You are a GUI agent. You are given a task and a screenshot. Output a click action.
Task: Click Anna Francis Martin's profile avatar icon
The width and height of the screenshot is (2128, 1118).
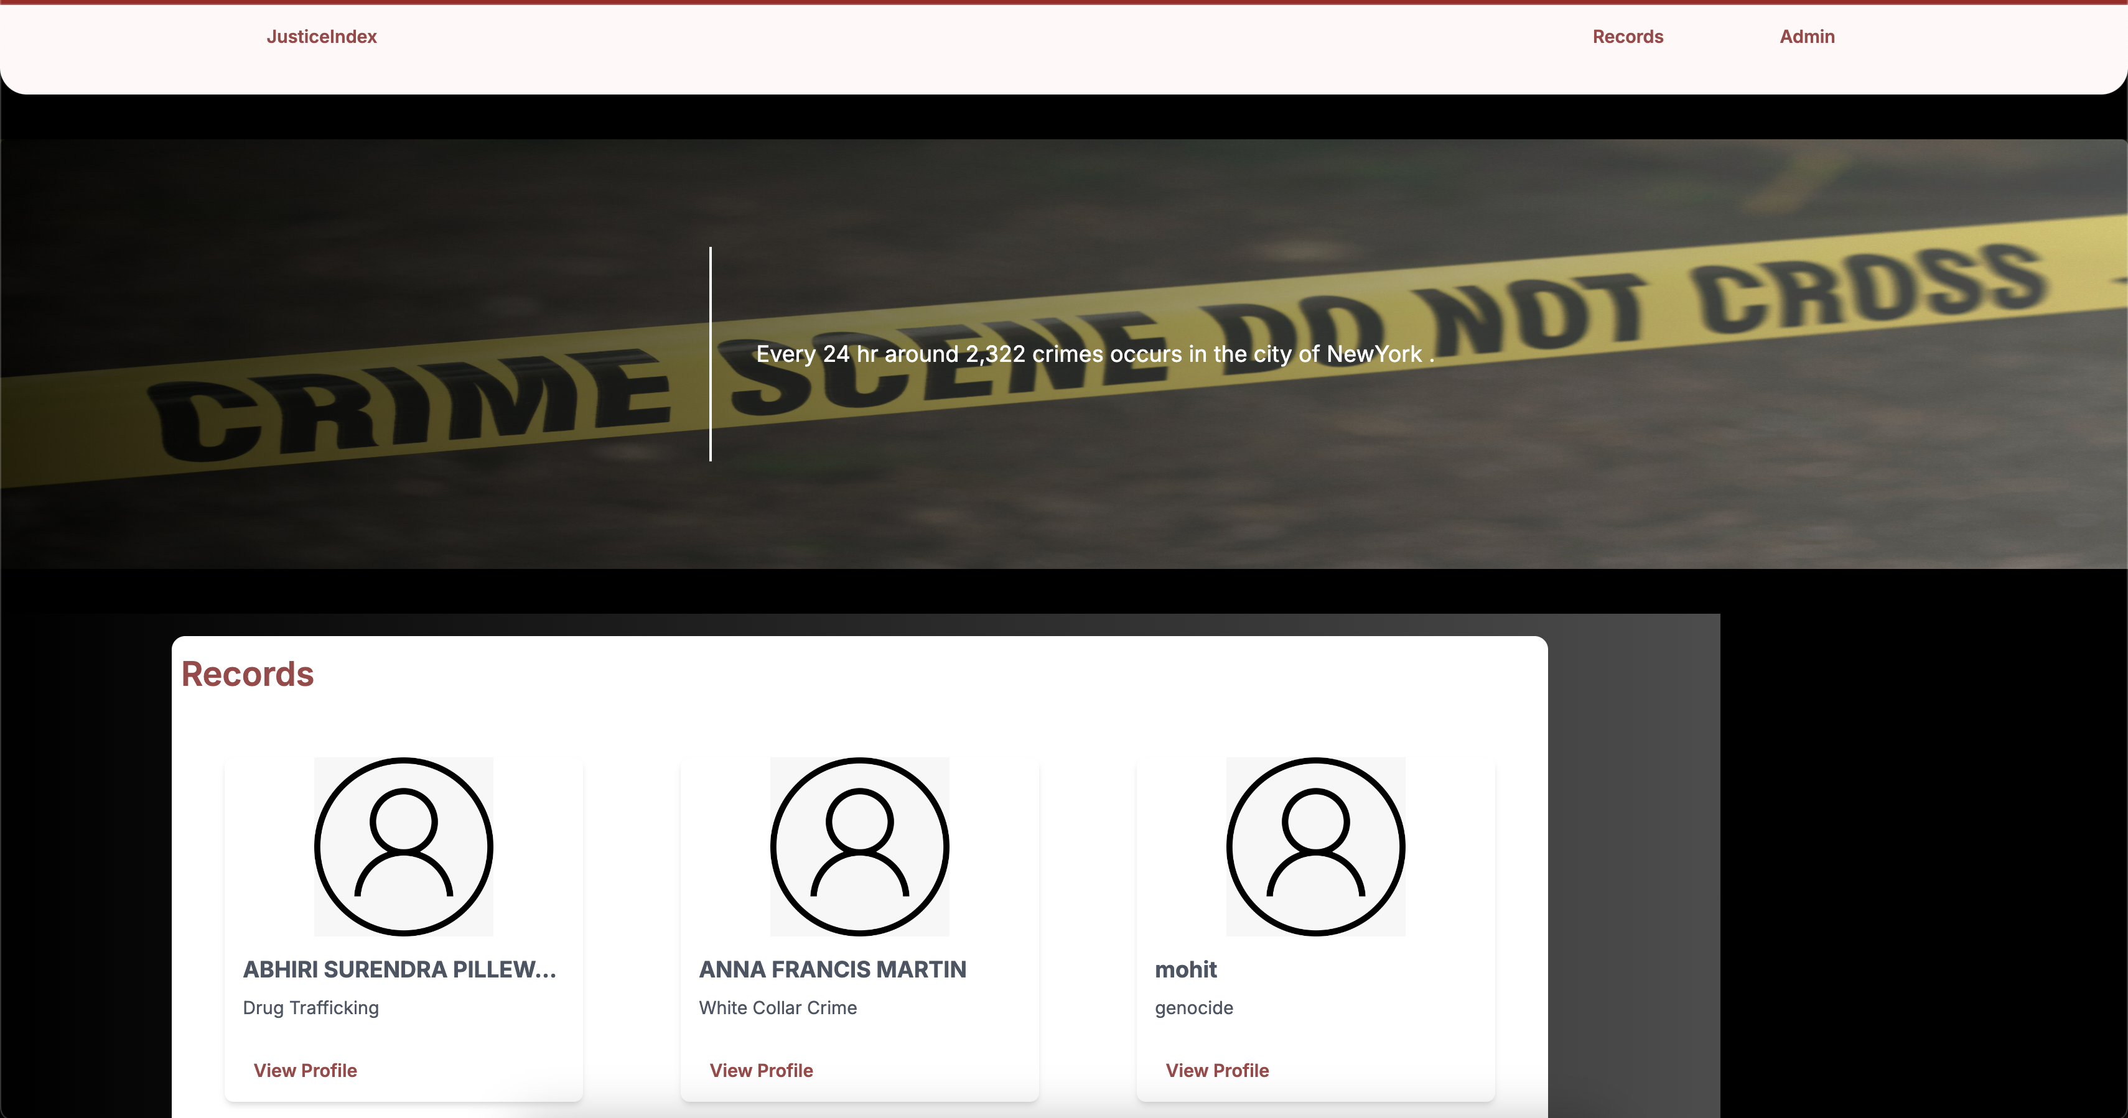coord(860,846)
